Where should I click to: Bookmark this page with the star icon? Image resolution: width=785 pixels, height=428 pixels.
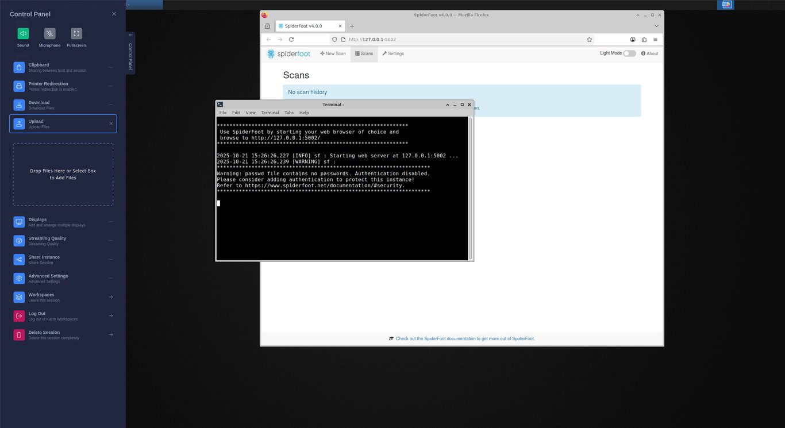tap(590, 40)
